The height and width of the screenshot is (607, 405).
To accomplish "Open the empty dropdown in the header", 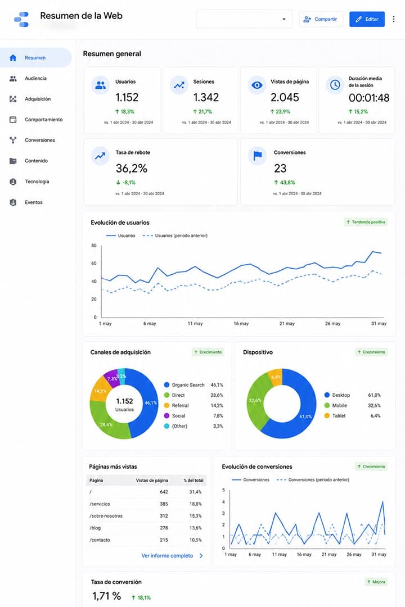I will tap(244, 19).
